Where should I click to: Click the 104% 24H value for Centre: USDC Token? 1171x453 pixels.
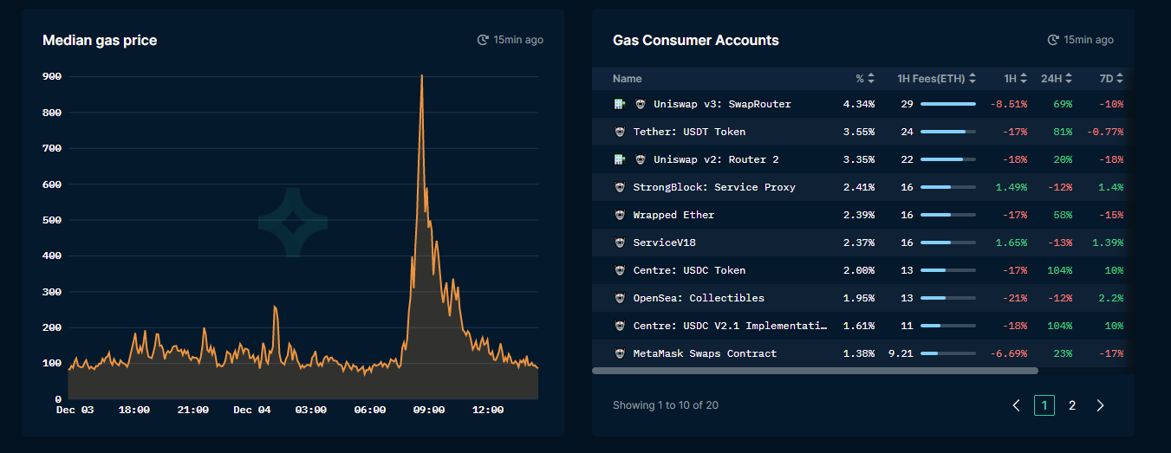(x=1059, y=270)
